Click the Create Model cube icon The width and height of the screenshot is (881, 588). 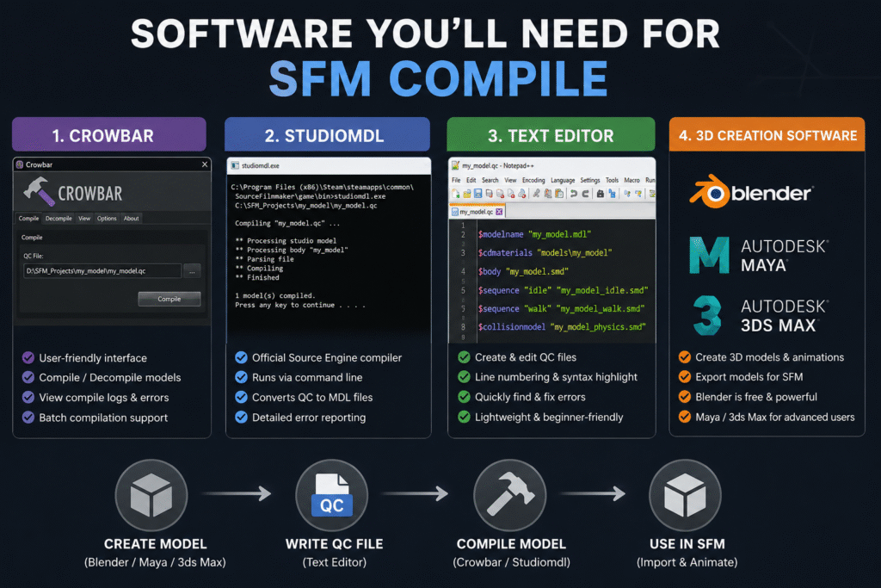tap(151, 495)
